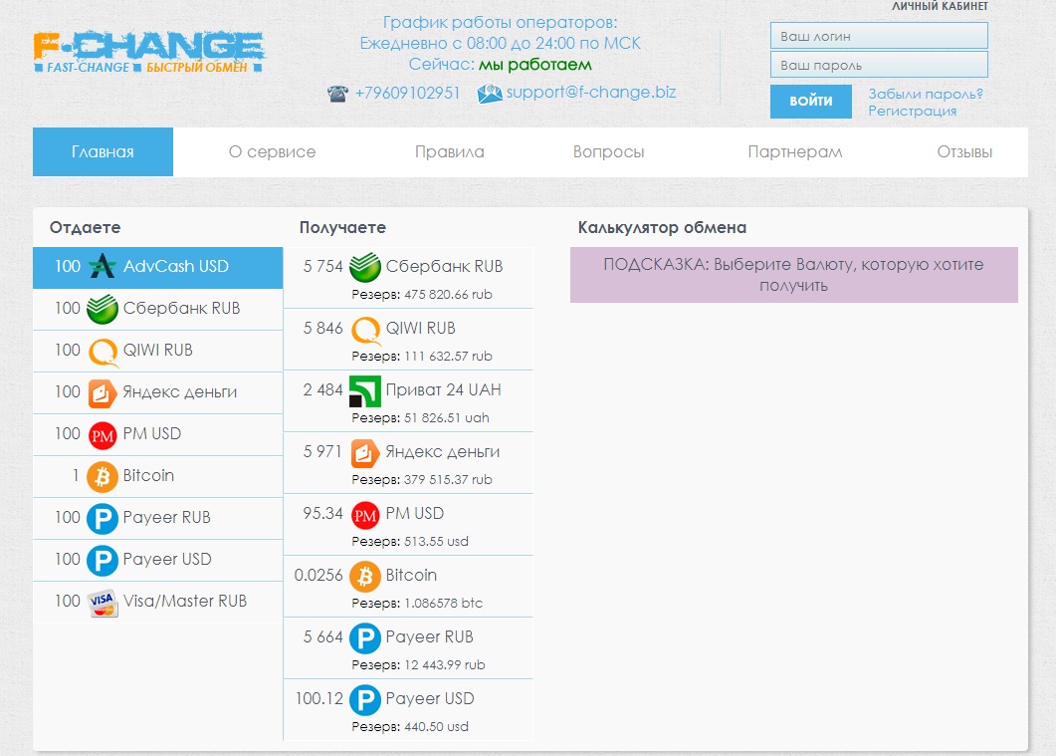Image resolution: width=1056 pixels, height=756 pixels.
Task: Click the amount 5 754 for Сбербанк
Action: click(x=322, y=266)
